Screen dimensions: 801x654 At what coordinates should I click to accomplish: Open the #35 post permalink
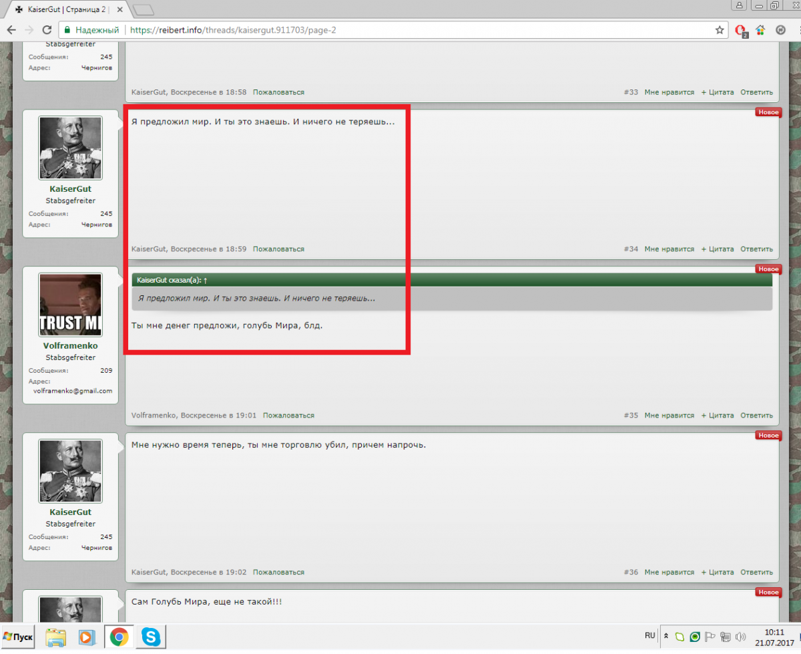pos(631,416)
